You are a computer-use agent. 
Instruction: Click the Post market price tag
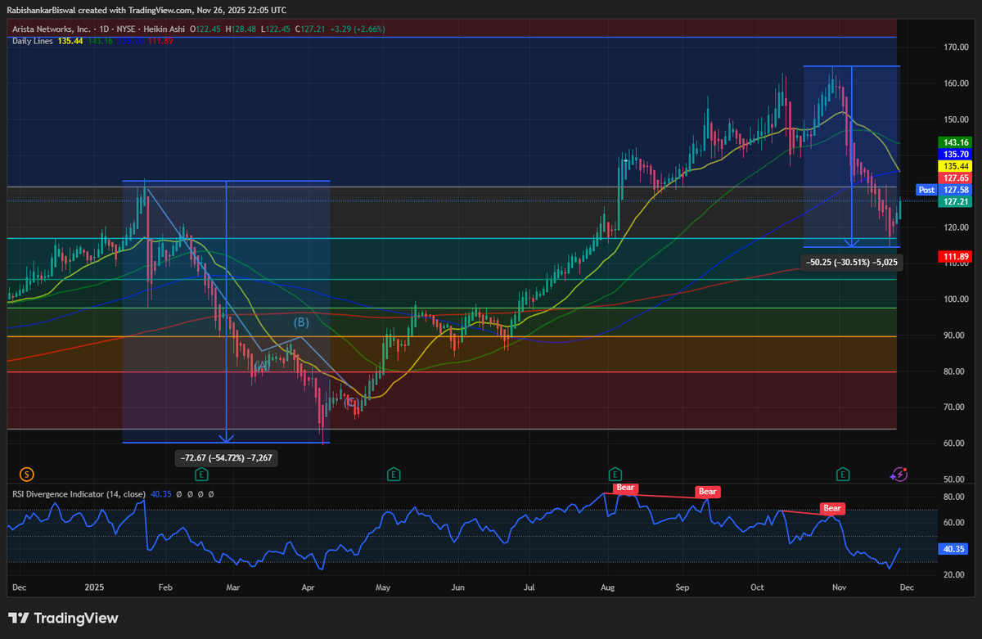(926, 190)
